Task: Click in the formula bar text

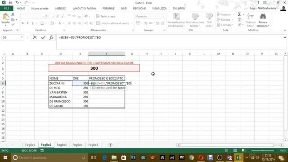Action: pyautogui.click(x=80, y=37)
